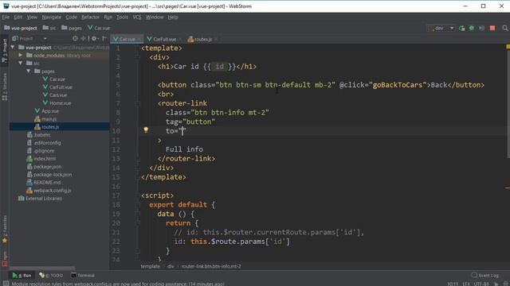The image size is (510, 286).
Task: Hide the Project tool window icon
Action: 104,39
